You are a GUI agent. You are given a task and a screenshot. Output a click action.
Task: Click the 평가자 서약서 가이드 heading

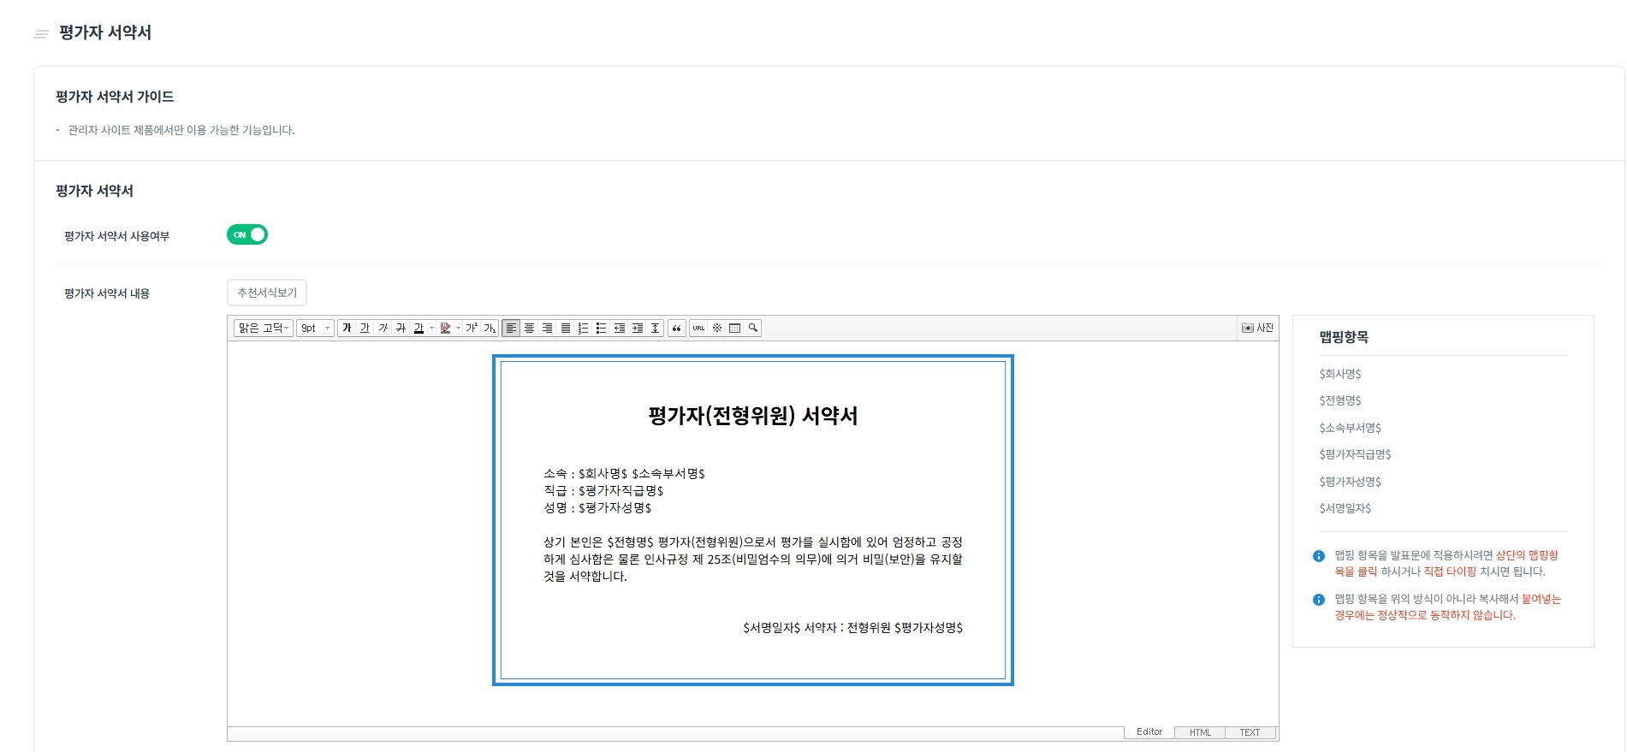pos(115,97)
